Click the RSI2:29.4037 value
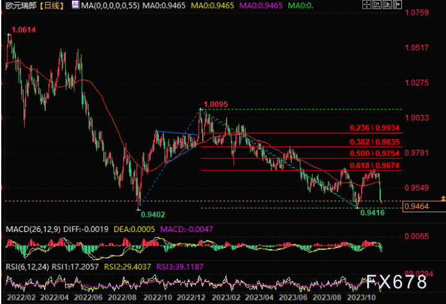446x304 pixels. [127, 267]
